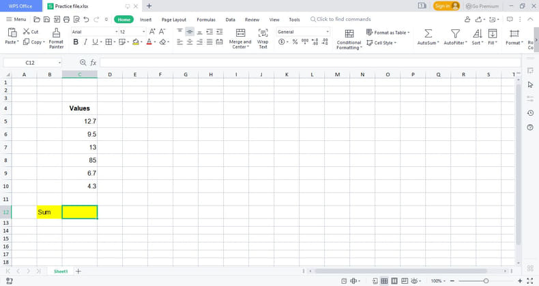
Task: Click the selection arrow icon in right sidebar
Action: [x=530, y=84]
